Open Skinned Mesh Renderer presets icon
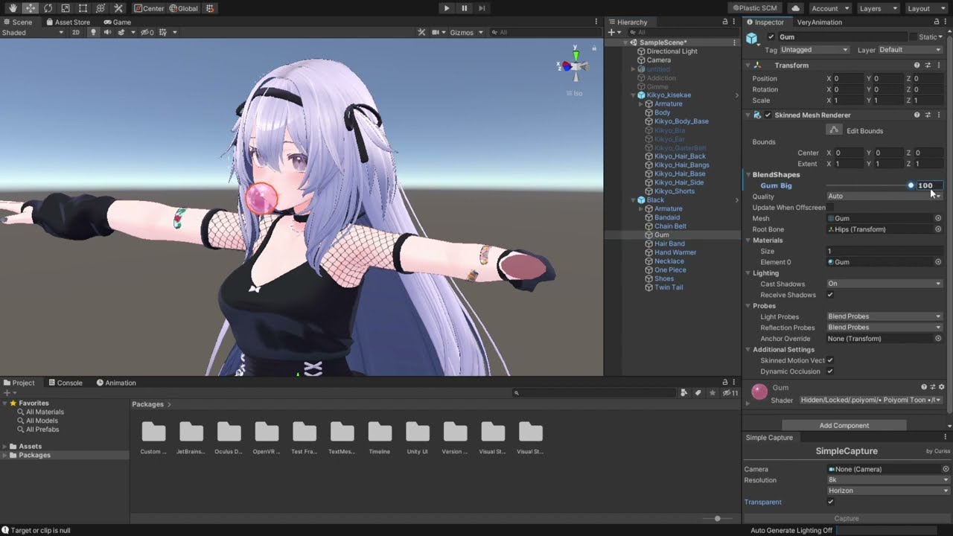 [928, 115]
